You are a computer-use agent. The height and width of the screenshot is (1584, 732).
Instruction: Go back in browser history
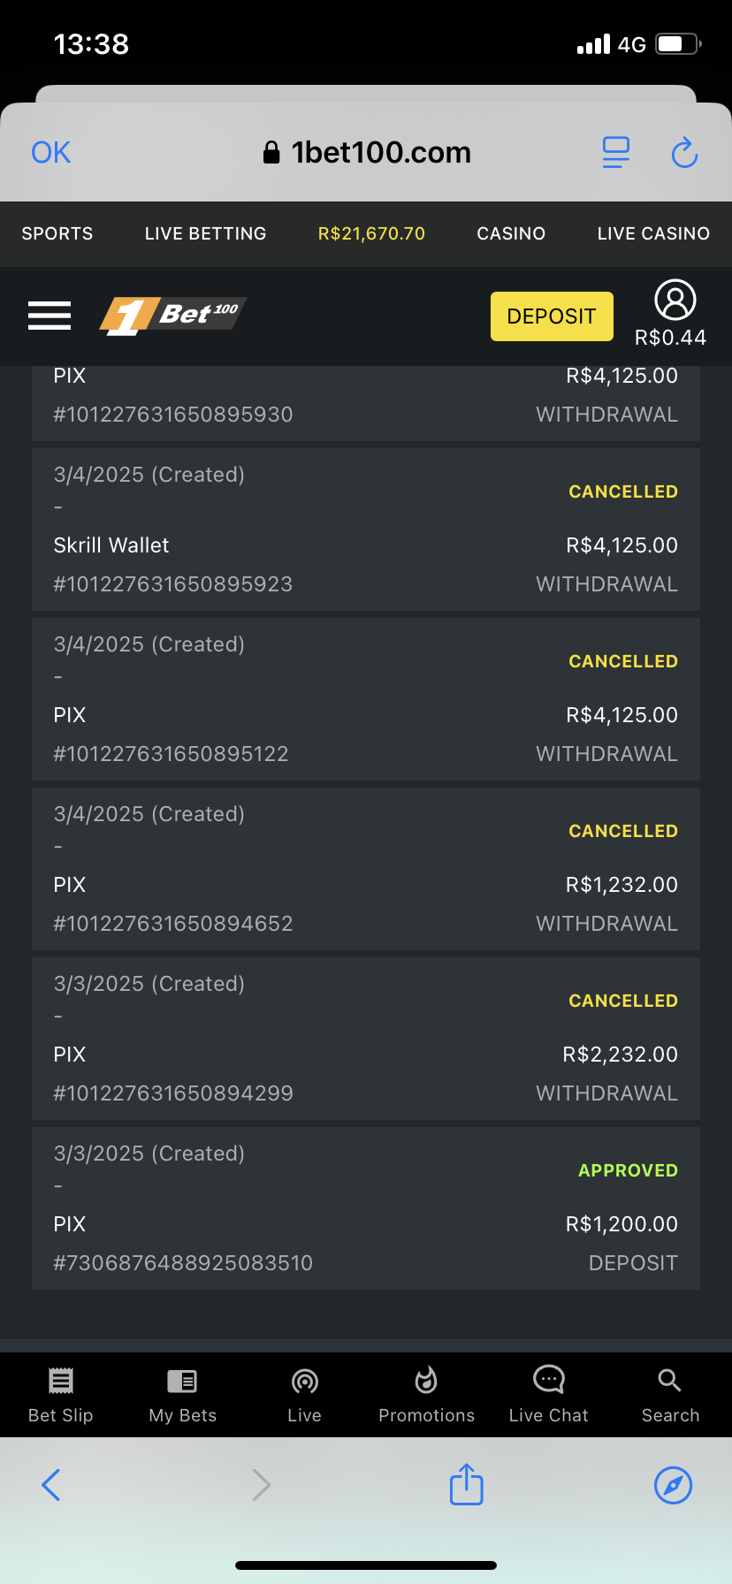[x=51, y=1484]
